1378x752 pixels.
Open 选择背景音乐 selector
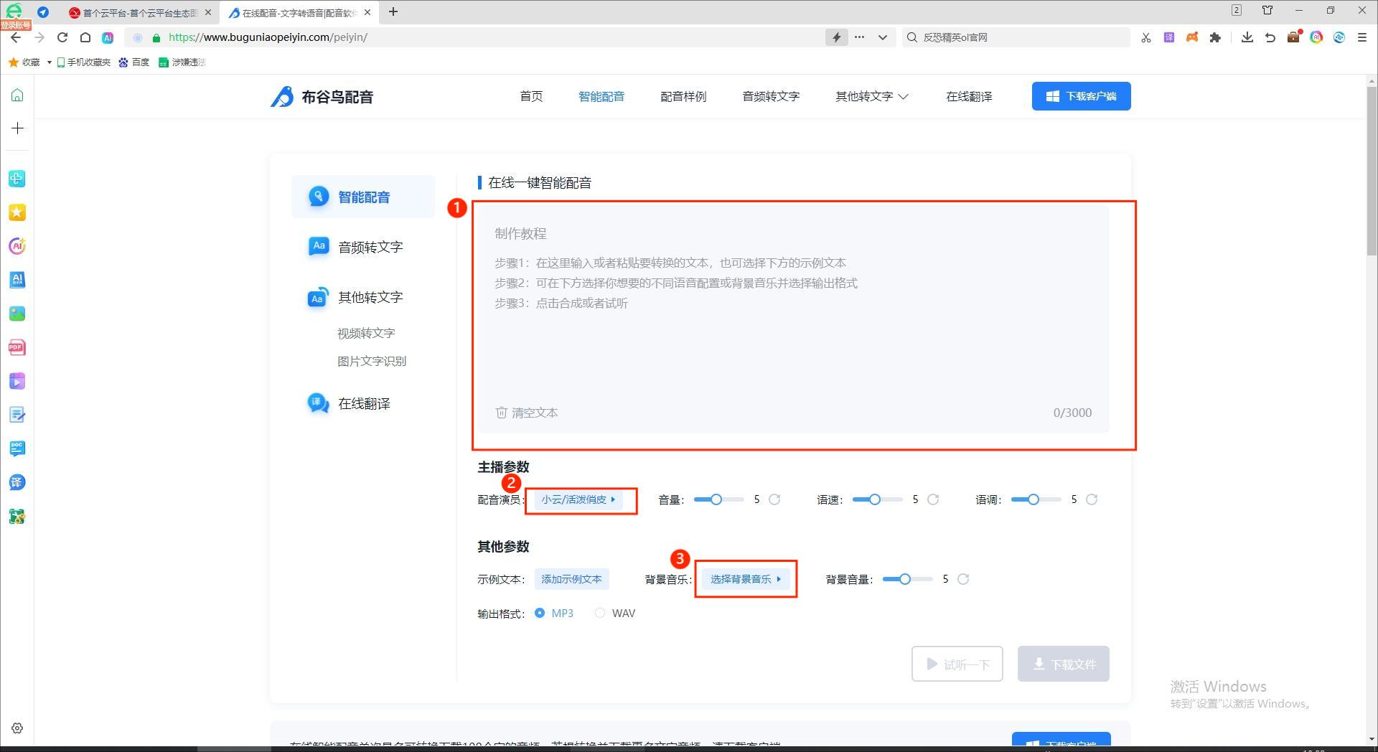pos(745,579)
